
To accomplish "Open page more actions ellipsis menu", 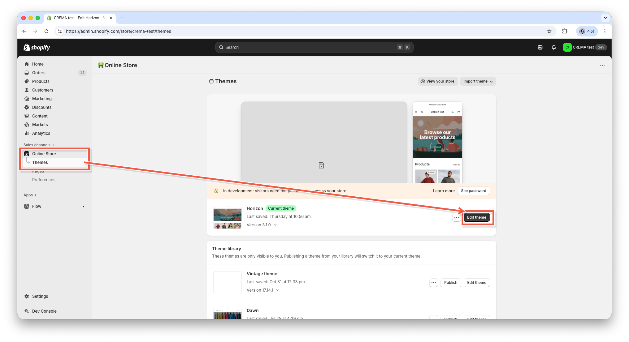I will click(602, 65).
